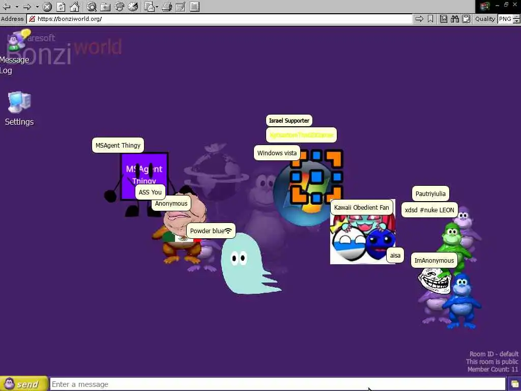Click the Room ID - default text
521x391 pixels.
pos(494,354)
